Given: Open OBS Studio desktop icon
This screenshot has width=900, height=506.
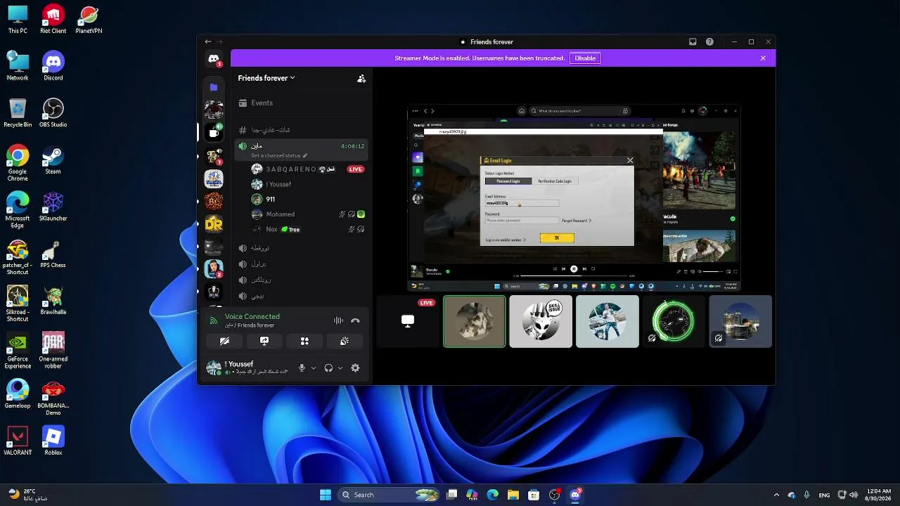Looking at the screenshot, I should point(53,113).
